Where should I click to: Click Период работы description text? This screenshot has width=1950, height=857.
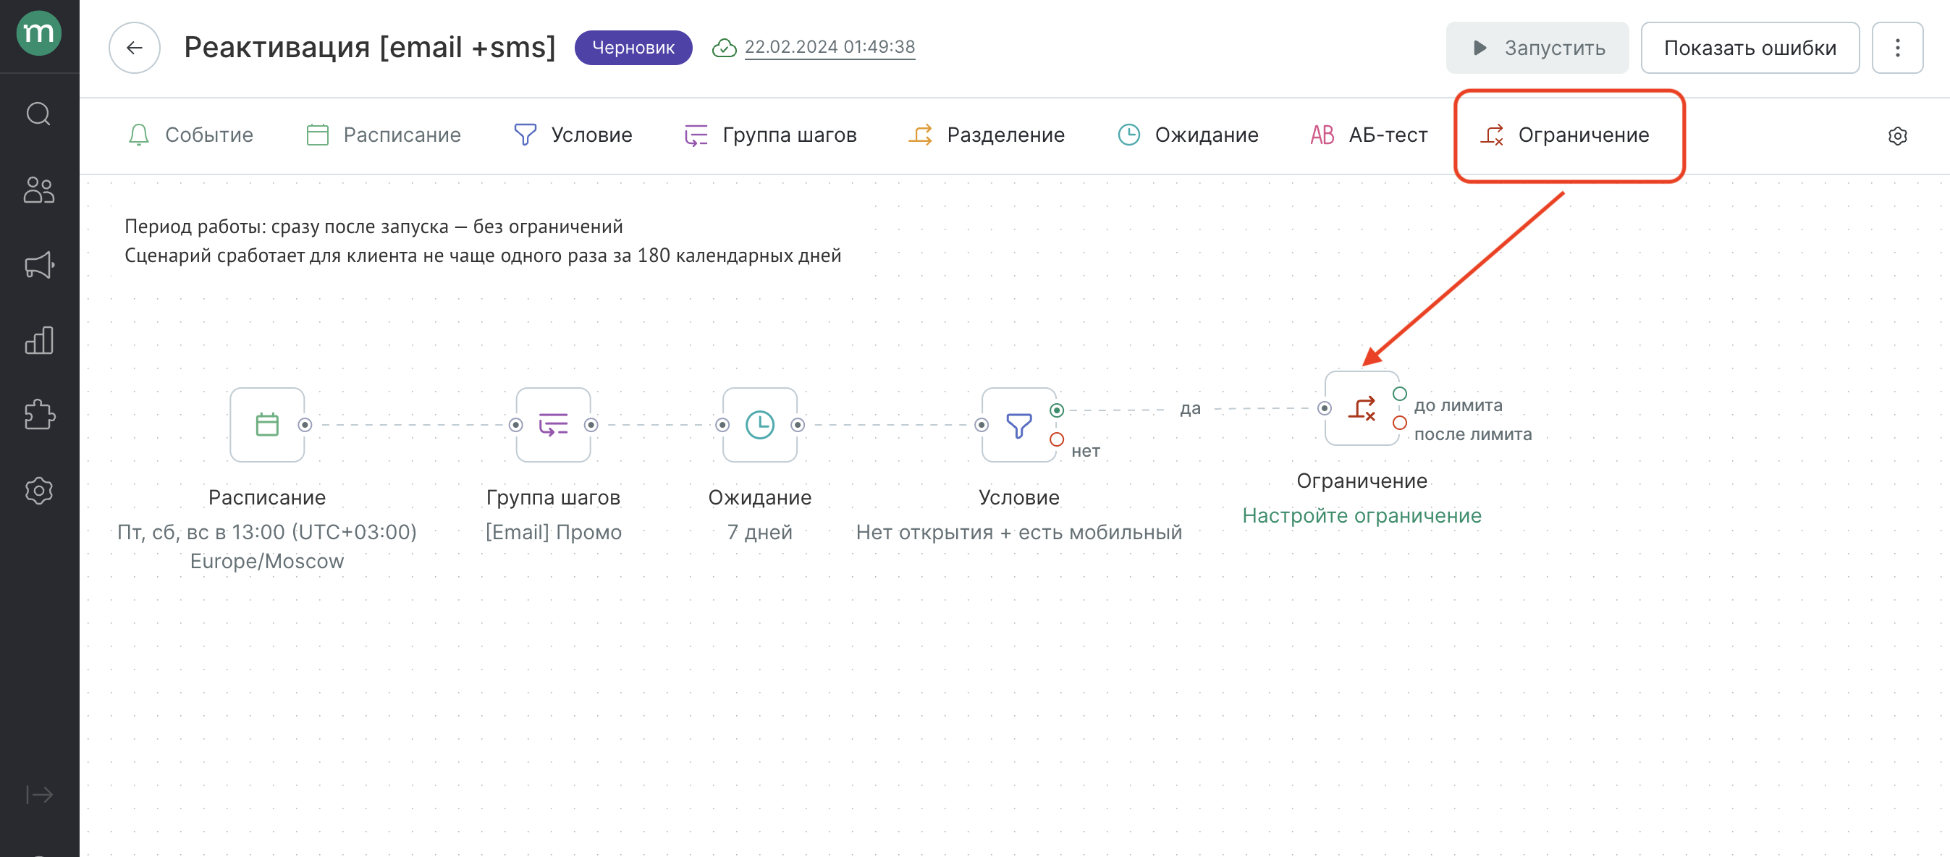(x=374, y=227)
